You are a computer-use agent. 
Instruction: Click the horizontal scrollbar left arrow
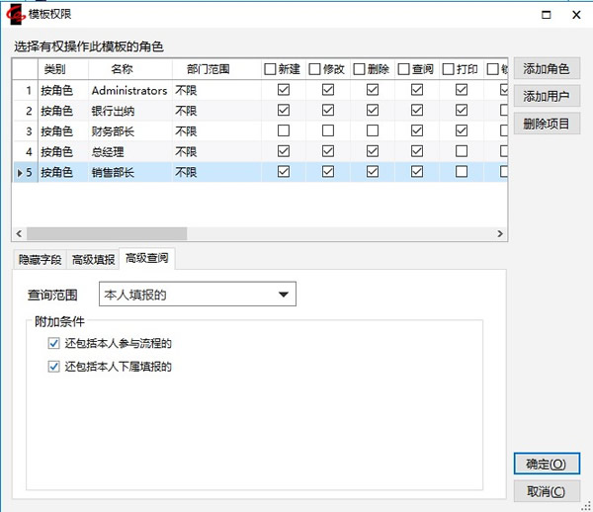coord(19,234)
